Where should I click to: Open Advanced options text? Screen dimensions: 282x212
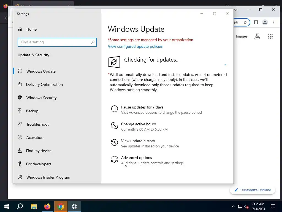[x=136, y=158]
